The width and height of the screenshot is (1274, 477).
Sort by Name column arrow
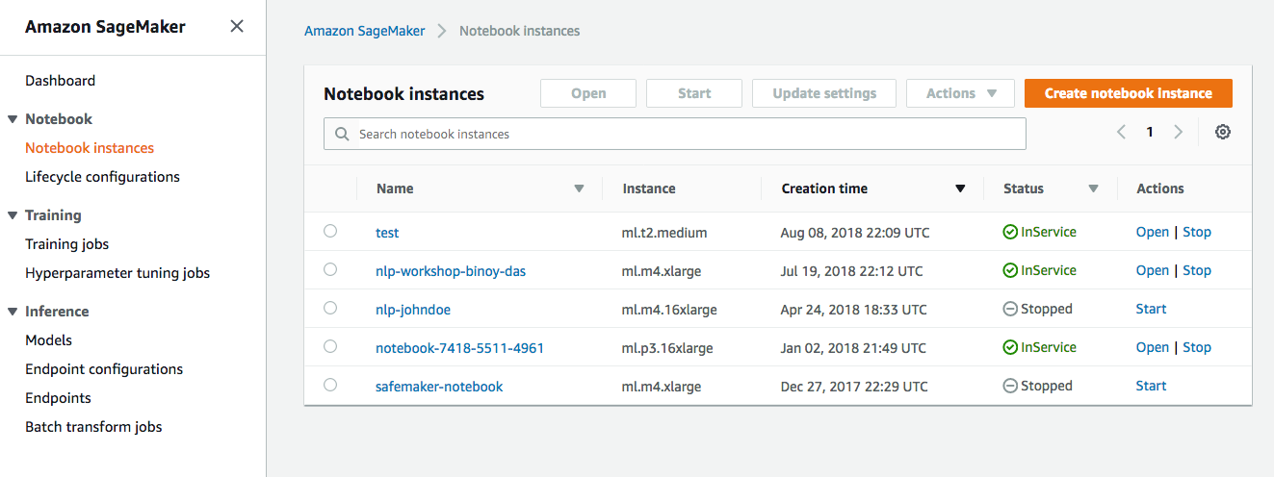point(579,188)
